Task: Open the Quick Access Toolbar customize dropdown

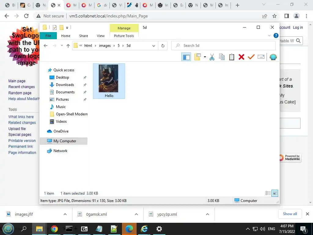Action: [x=67, y=28]
